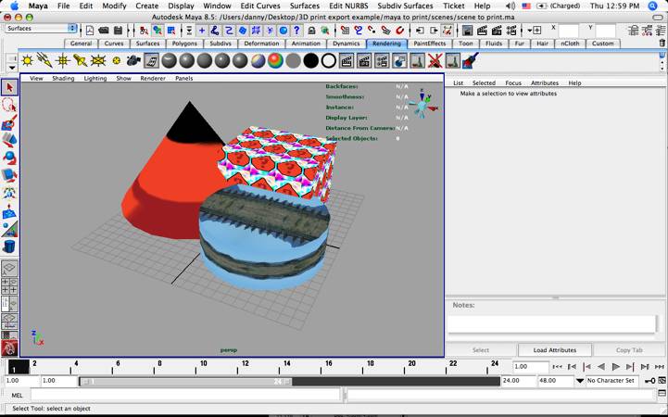
Task: Create a Spot Light from the shelf
Action: [x=82, y=60]
